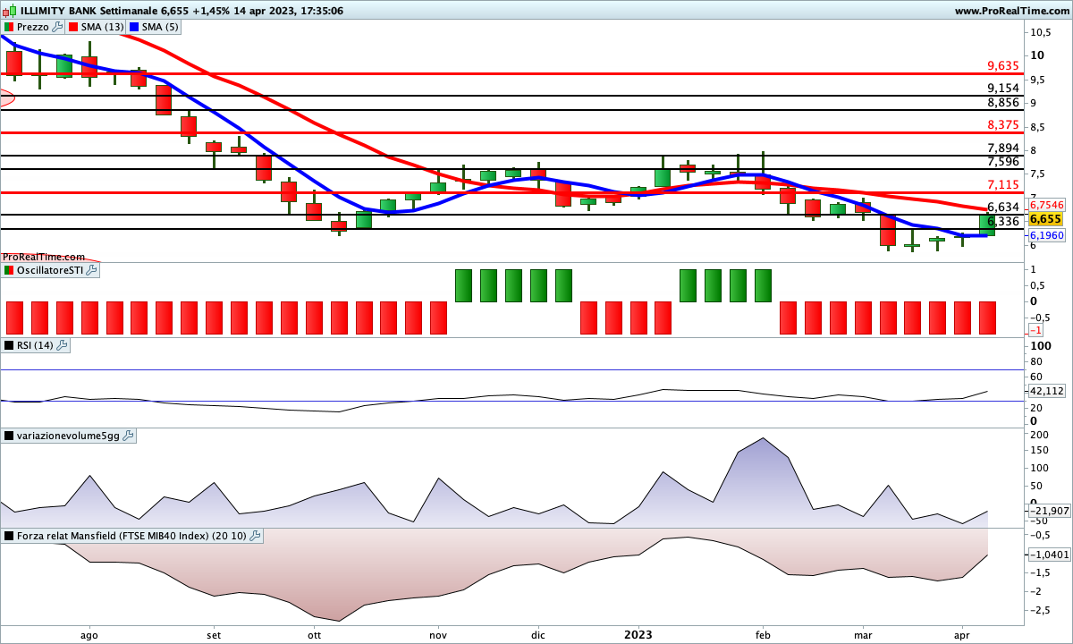1073x644 pixels.
Task: Click the SMA 5 value tag 6,1960
Action: point(1046,234)
